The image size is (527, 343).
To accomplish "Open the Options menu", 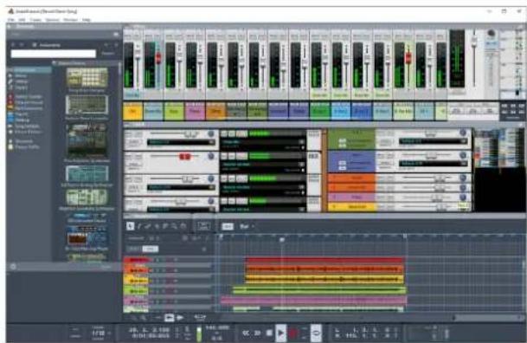I will coord(52,20).
